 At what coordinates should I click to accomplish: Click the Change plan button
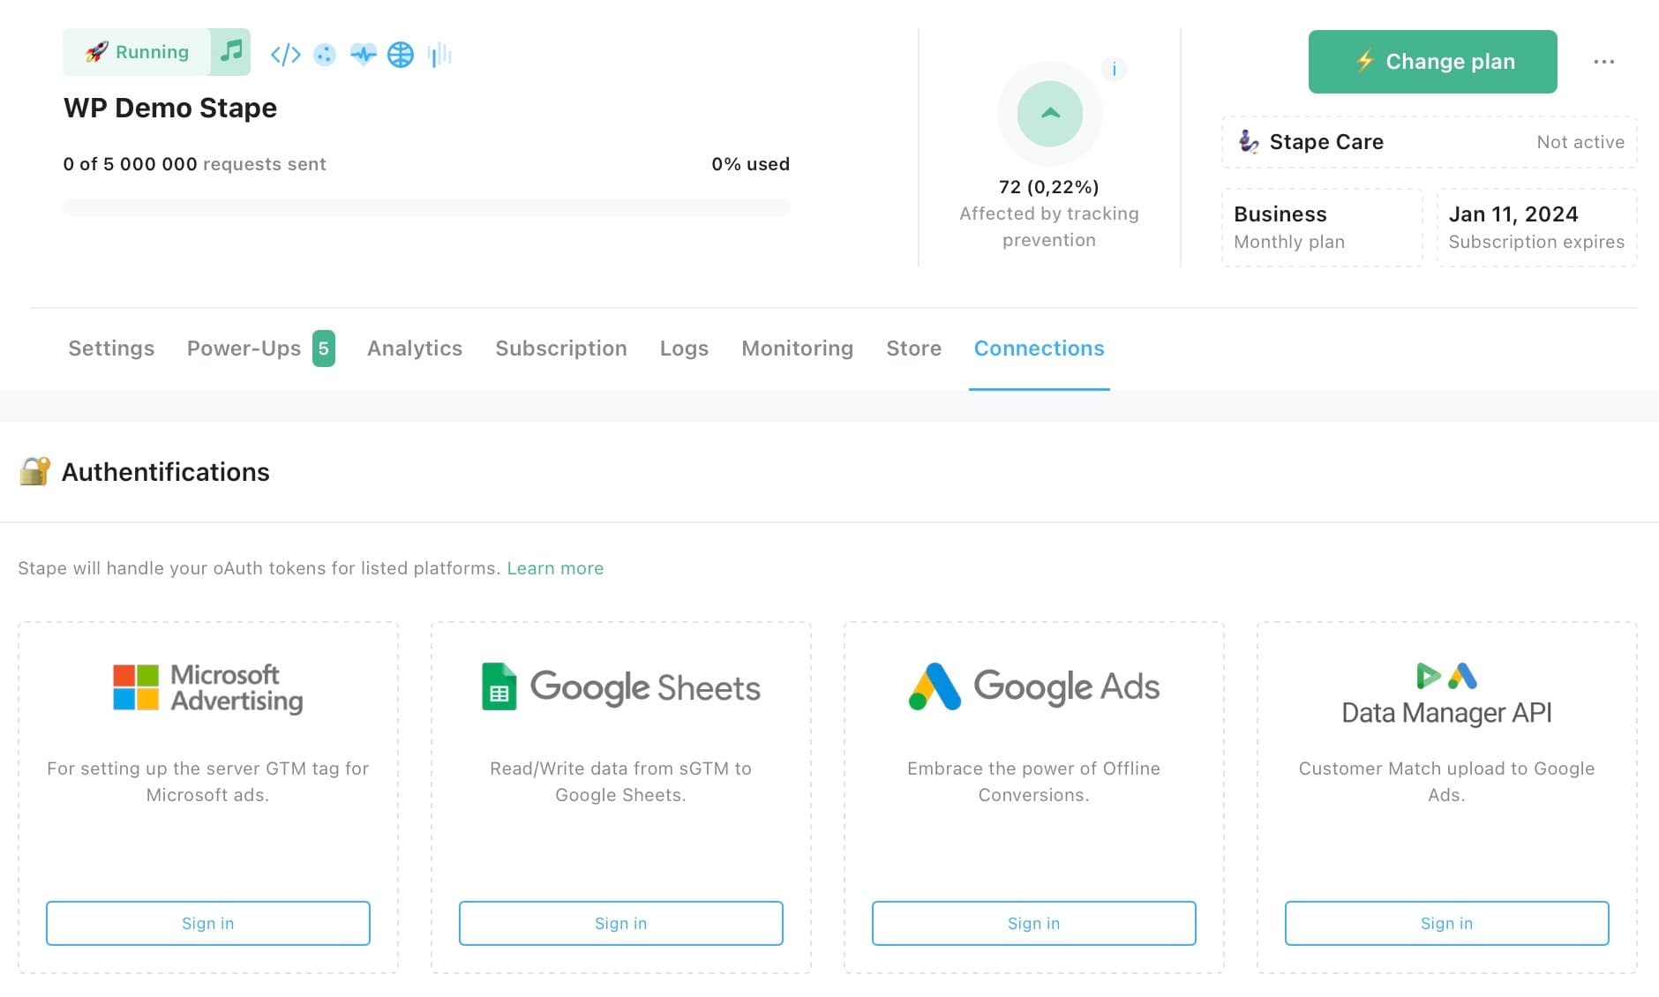point(1432,62)
